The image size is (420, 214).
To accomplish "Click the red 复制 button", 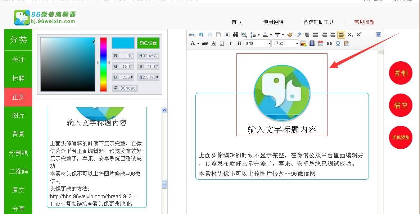I will pos(401,73).
